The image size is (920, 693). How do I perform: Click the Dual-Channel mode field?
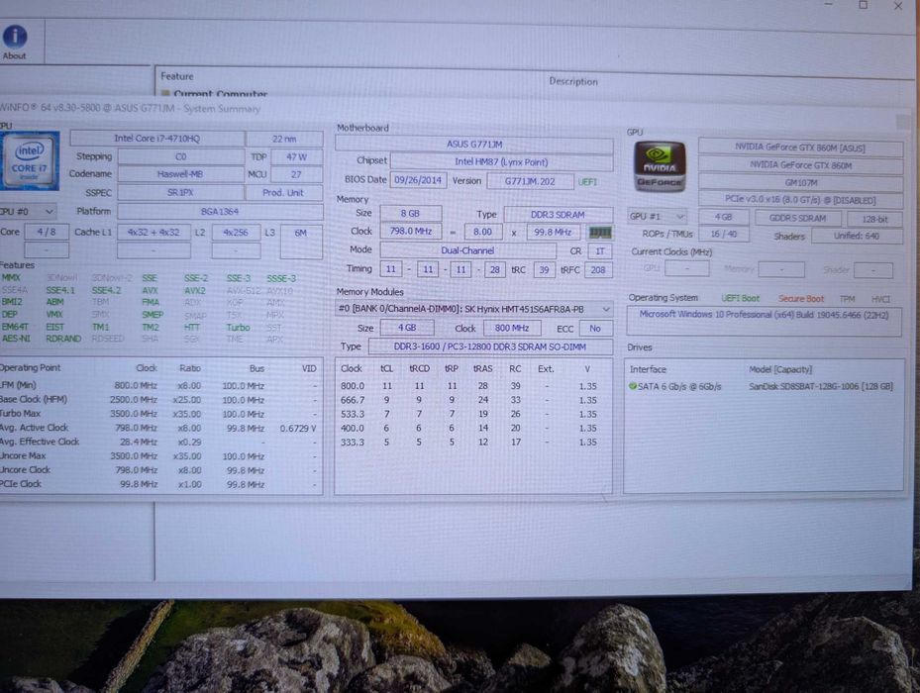(x=467, y=250)
